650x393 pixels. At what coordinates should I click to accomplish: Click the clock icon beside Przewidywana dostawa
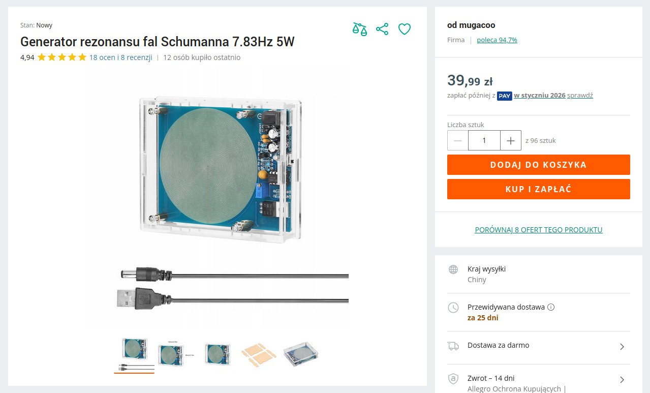click(x=453, y=308)
